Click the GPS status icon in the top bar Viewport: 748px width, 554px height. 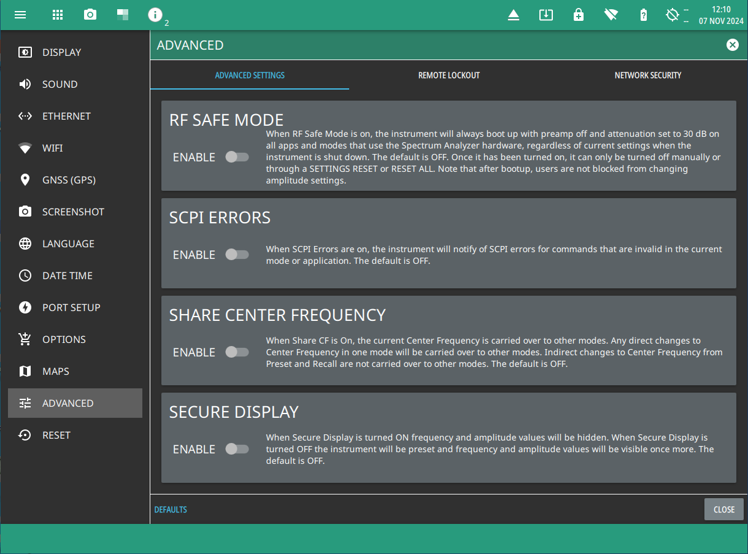[x=673, y=15]
